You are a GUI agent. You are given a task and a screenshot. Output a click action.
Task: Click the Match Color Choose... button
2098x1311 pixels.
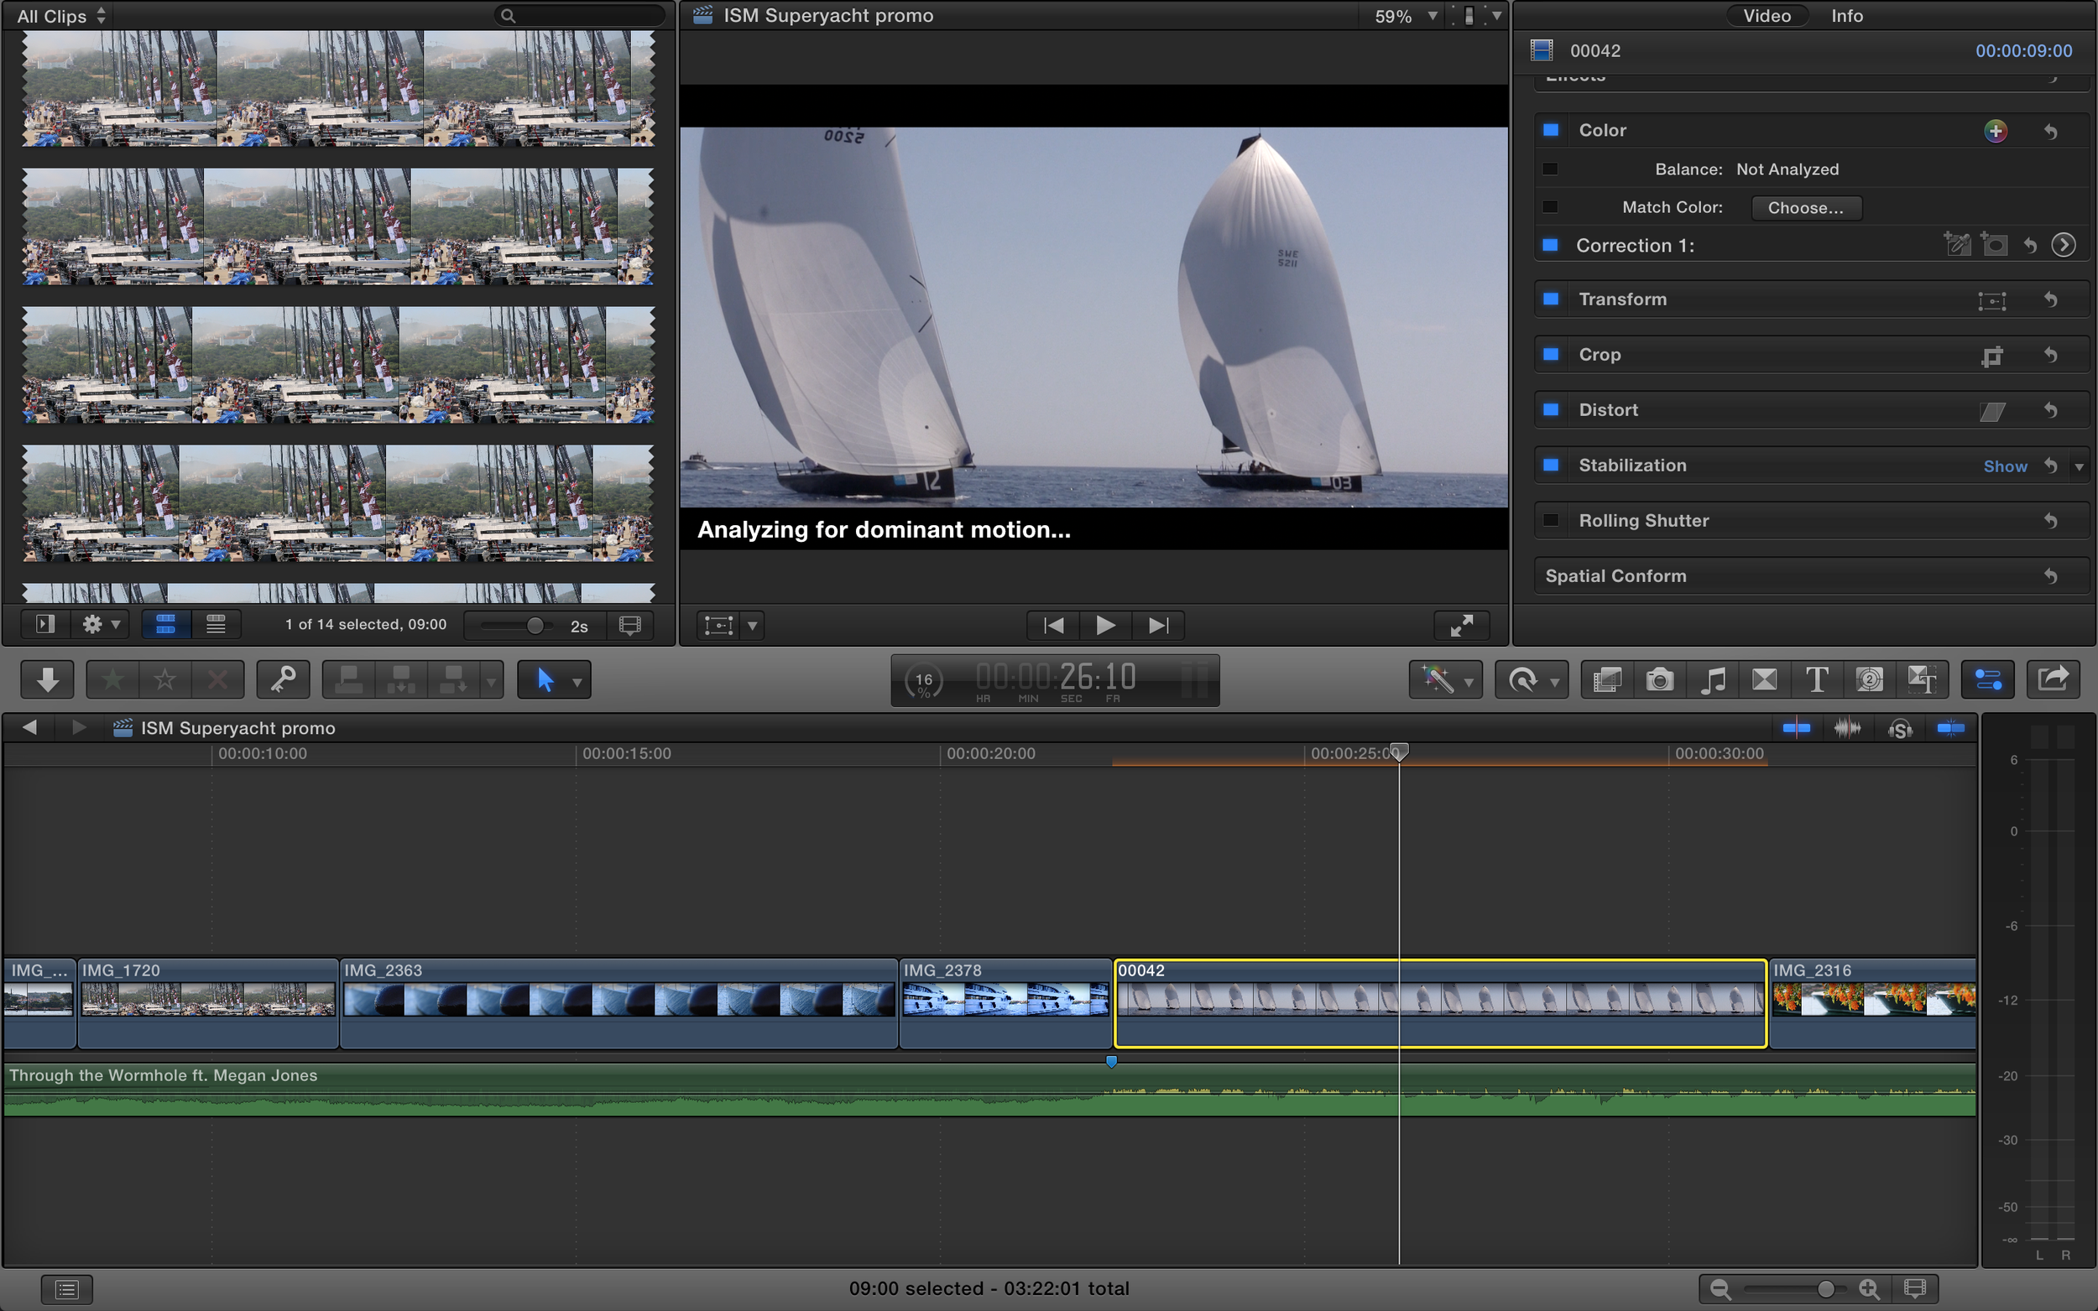[1805, 208]
